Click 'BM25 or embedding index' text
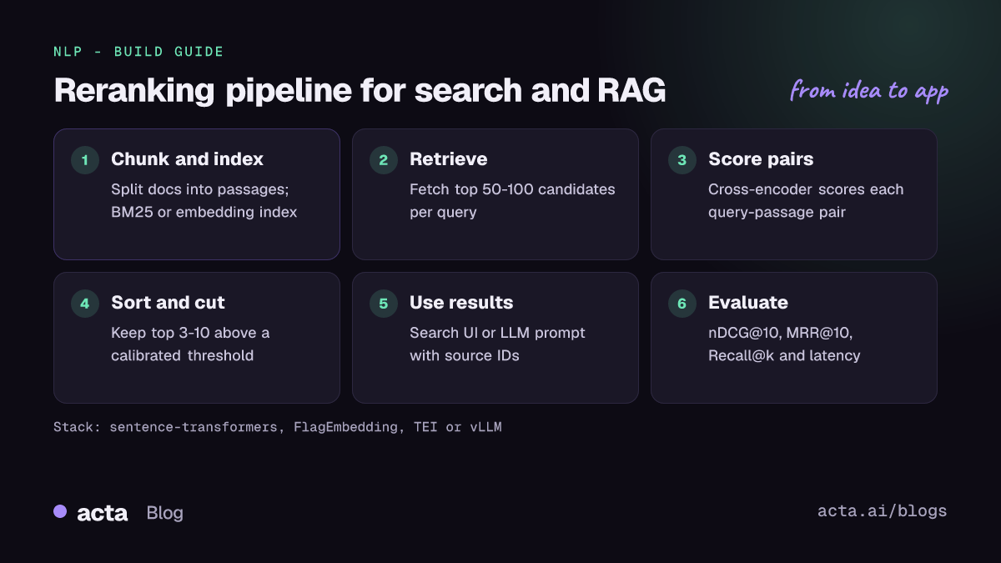Viewport: 1001px width, 563px height. 204,212
